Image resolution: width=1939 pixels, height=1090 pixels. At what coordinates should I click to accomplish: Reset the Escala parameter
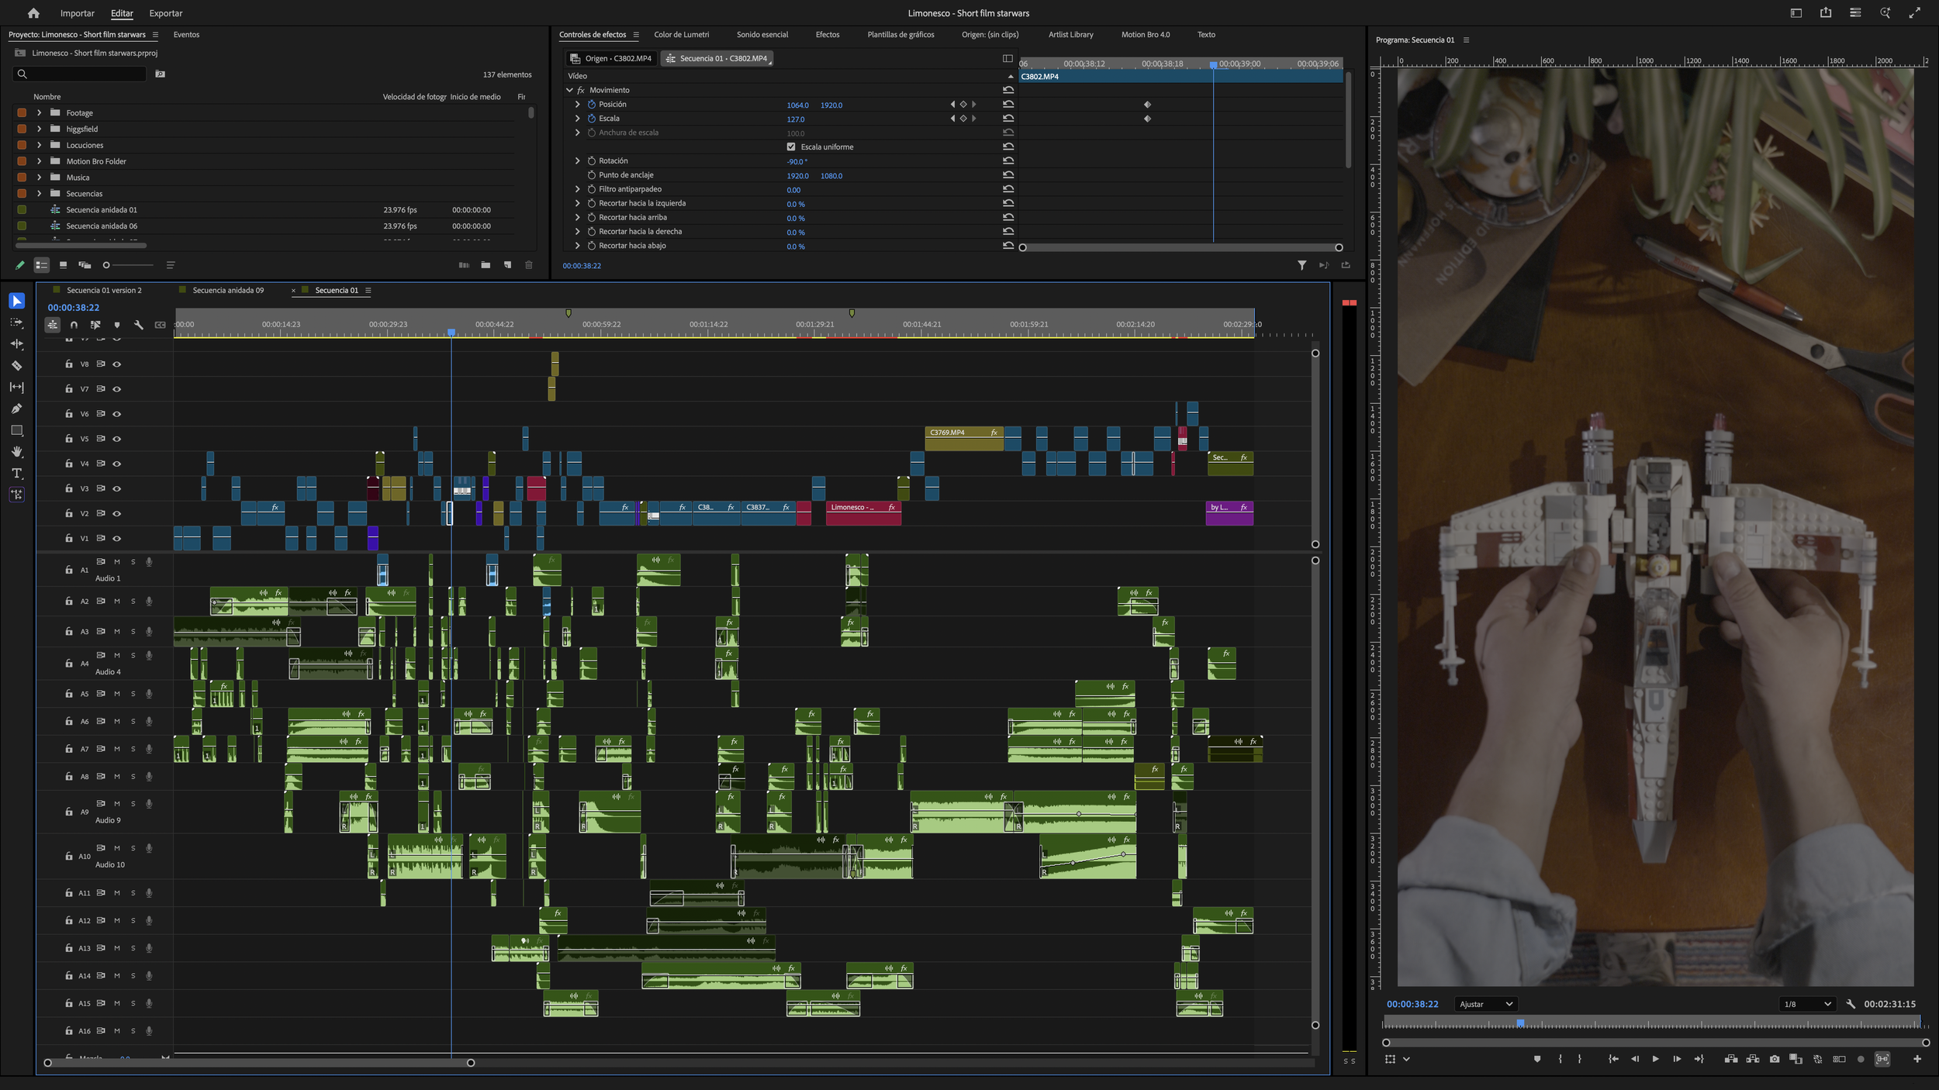pyautogui.click(x=1008, y=119)
